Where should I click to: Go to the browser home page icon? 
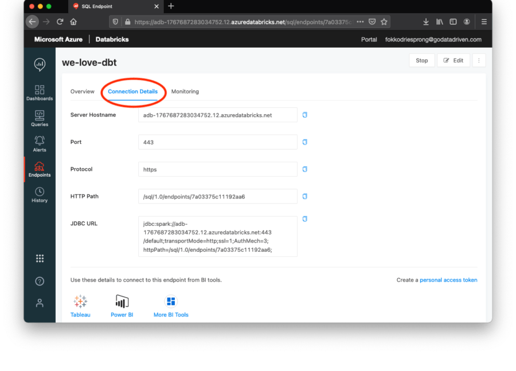73,22
